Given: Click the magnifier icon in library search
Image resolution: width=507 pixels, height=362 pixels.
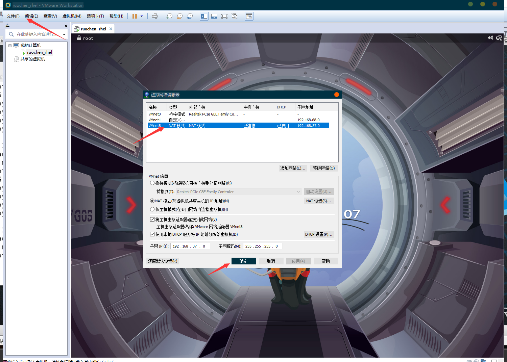Looking at the screenshot, I should 11,34.
